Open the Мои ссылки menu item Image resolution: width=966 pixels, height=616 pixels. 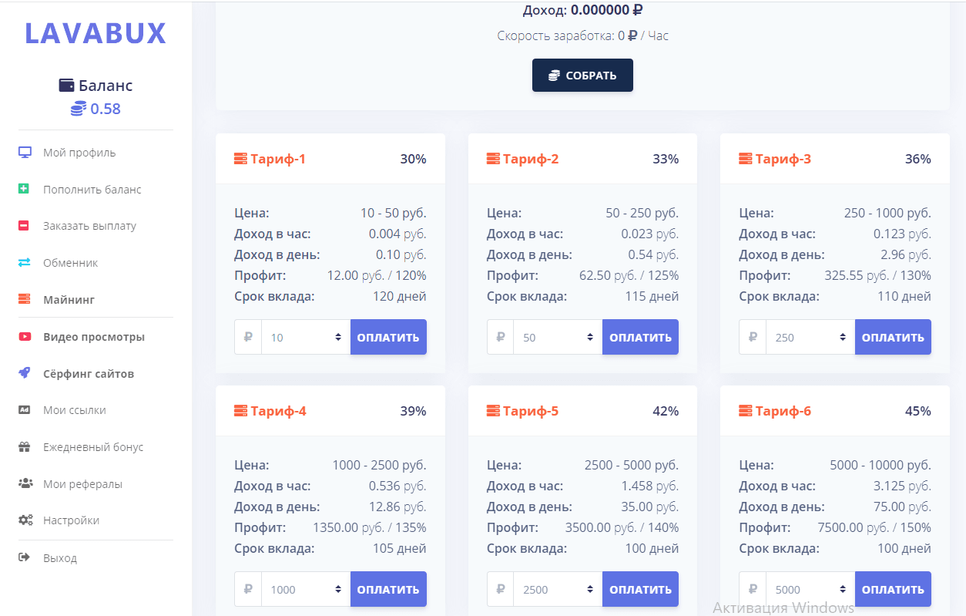click(74, 410)
